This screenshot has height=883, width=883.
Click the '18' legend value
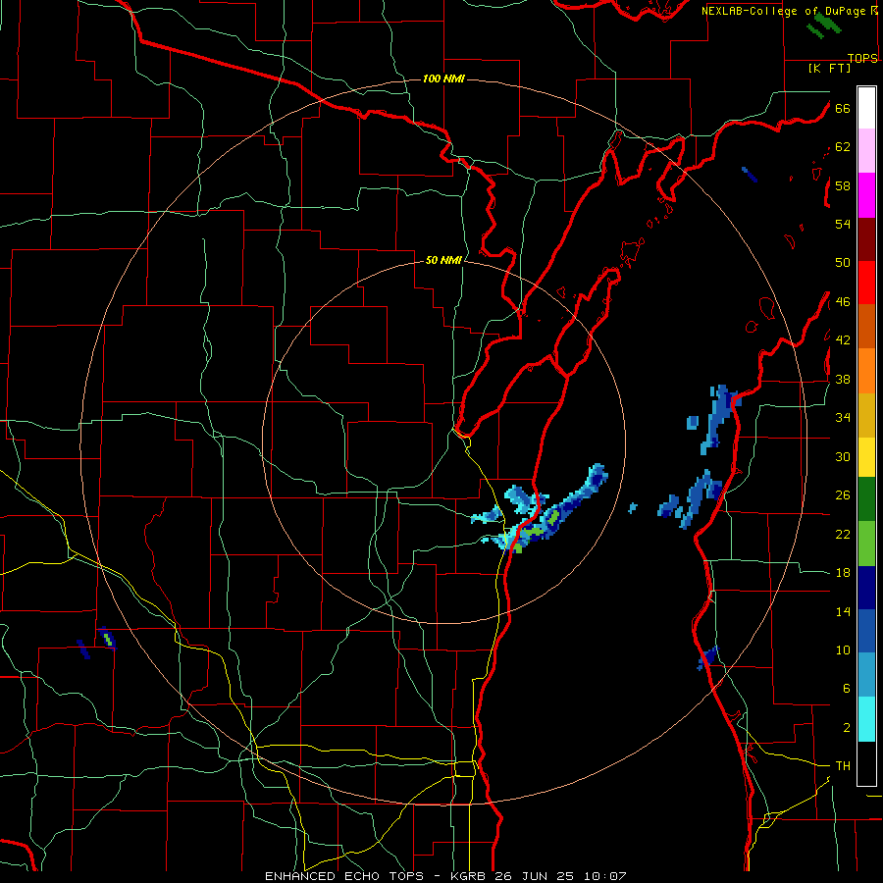pyautogui.click(x=843, y=573)
